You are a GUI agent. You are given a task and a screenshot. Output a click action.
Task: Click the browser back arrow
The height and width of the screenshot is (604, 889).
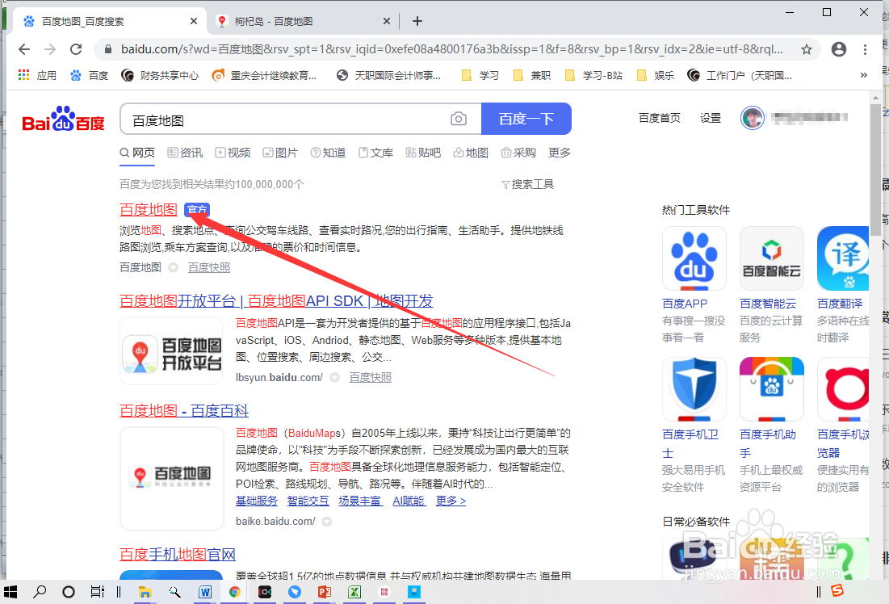click(x=23, y=49)
